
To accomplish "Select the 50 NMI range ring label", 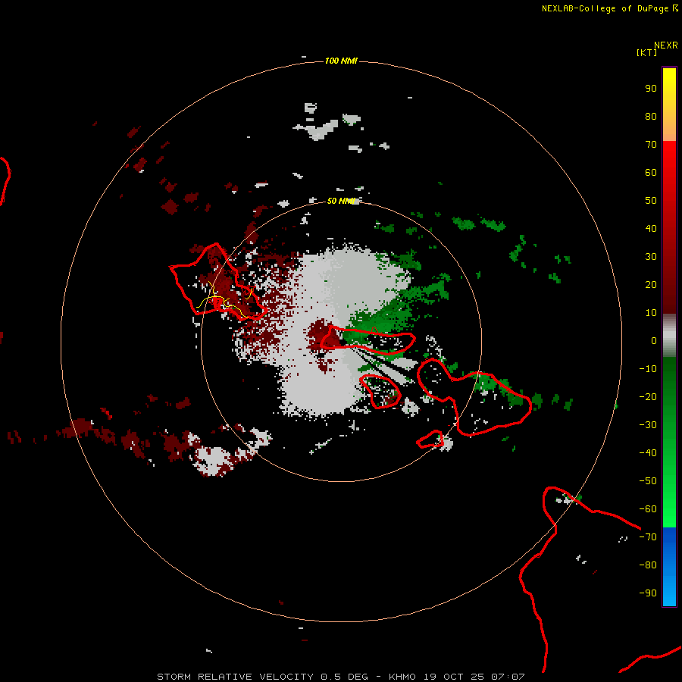I will pos(341,201).
